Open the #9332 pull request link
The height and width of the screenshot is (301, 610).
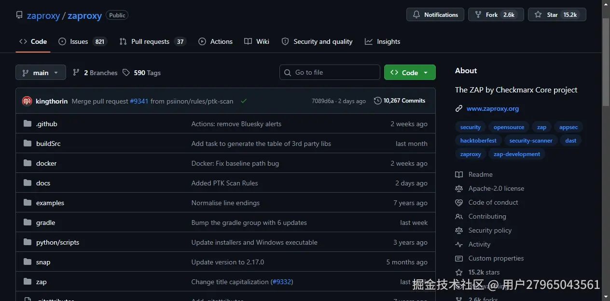click(x=282, y=282)
